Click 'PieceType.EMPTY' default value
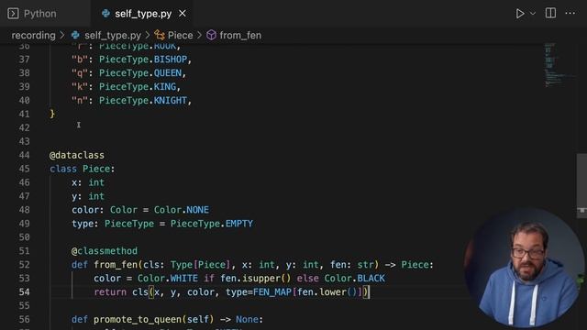The image size is (587, 330). tap(212, 224)
